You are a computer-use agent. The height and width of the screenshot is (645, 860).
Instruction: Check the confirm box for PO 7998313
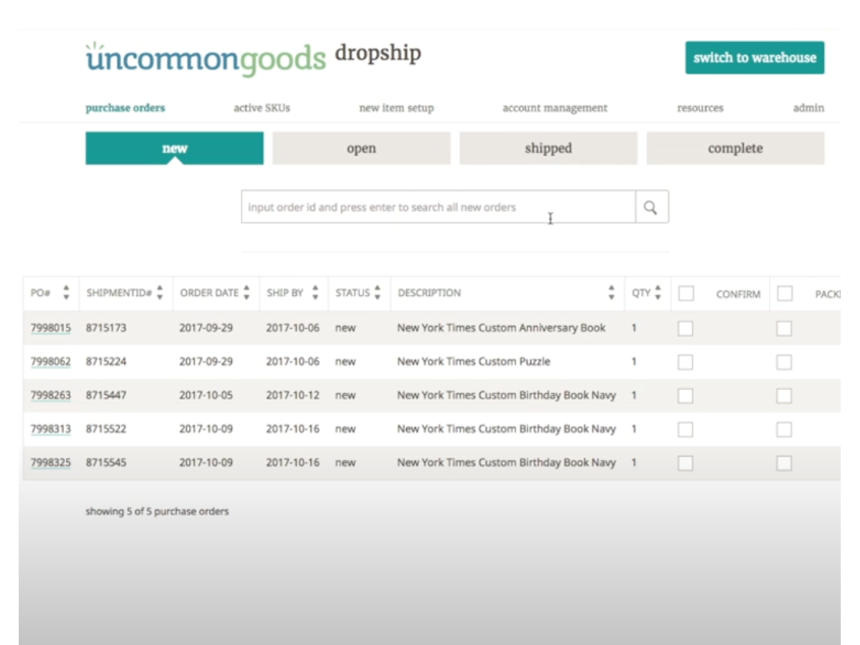point(685,429)
